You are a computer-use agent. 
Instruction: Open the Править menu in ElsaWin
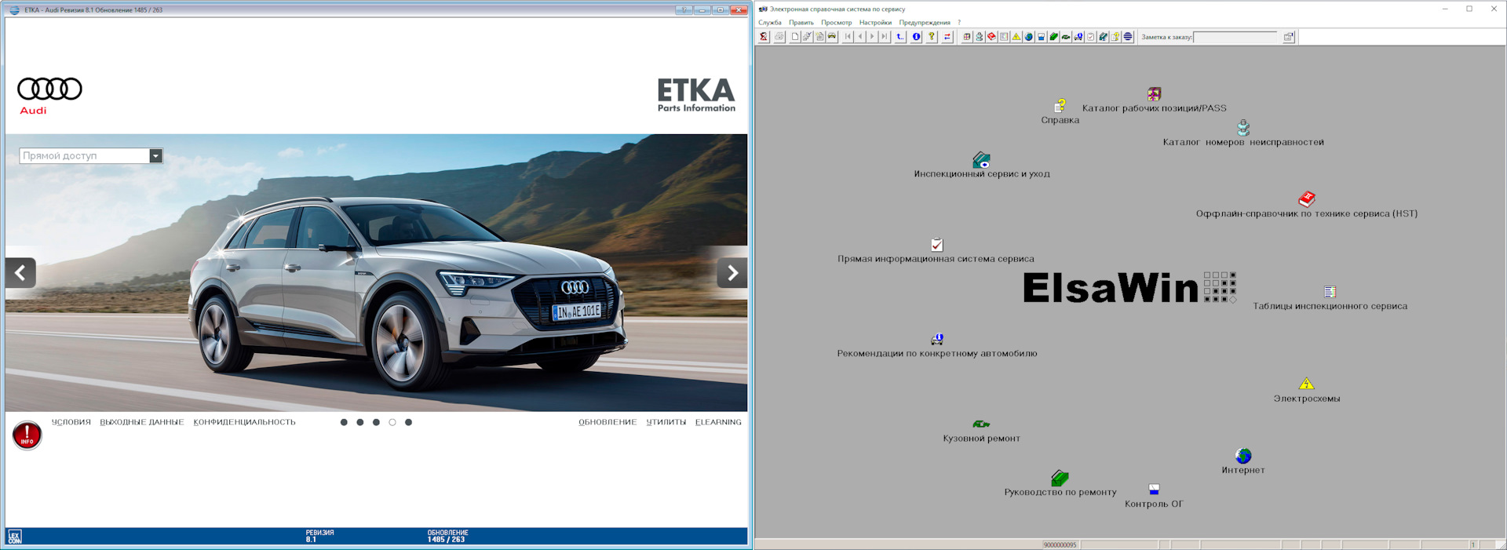[x=801, y=23]
